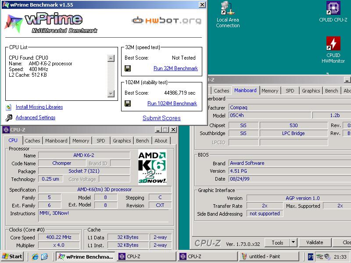The height and width of the screenshot is (263, 351).
Task: Open CPUID CPU-Z desktop shortcut
Action: pyautogui.click(x=333, y=12)
